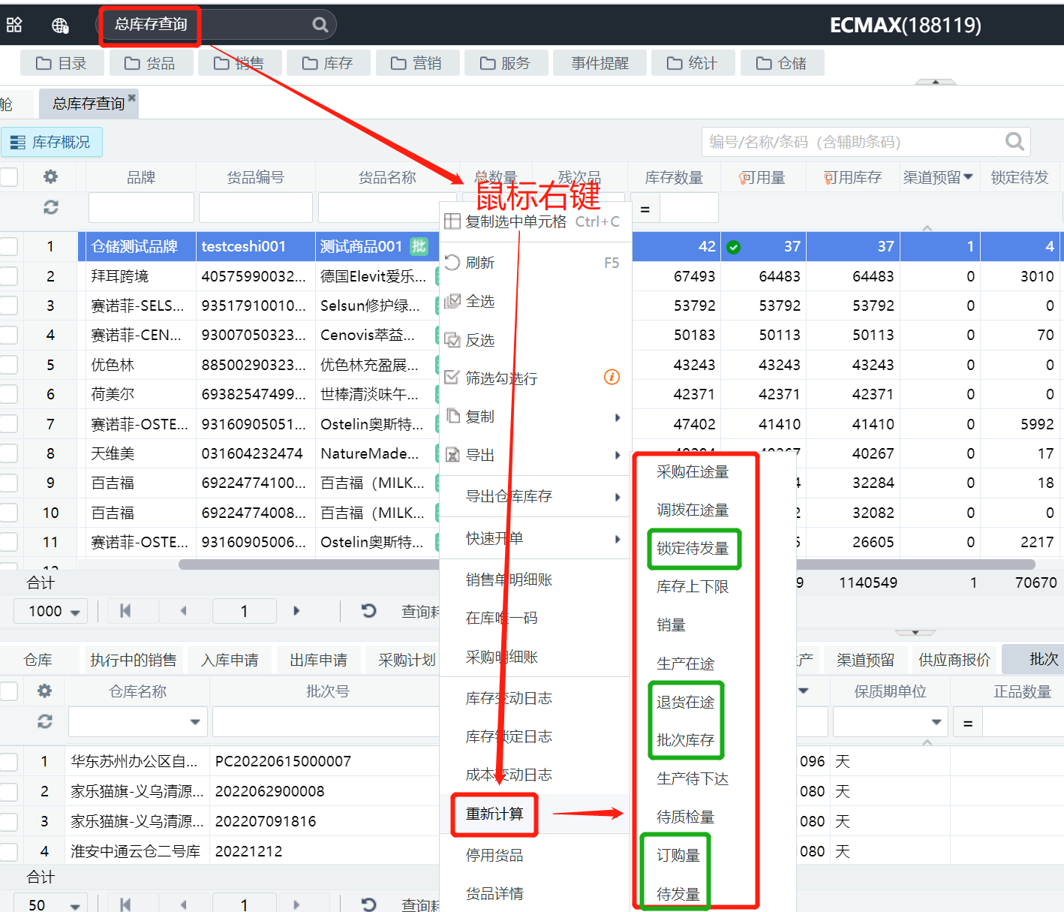Choose 复制选中单元格 from context menu

pyautogui.click(x=534, y=221)
